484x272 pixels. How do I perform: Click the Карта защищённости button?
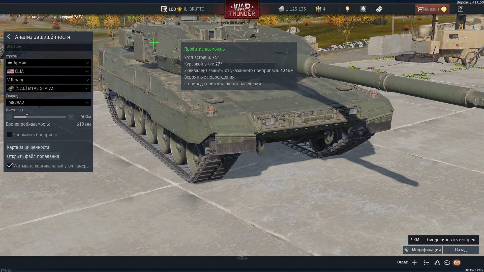tap(28, 147)
